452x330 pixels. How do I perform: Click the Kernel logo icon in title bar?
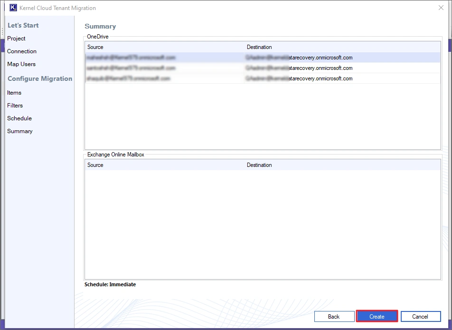point(13,8)
